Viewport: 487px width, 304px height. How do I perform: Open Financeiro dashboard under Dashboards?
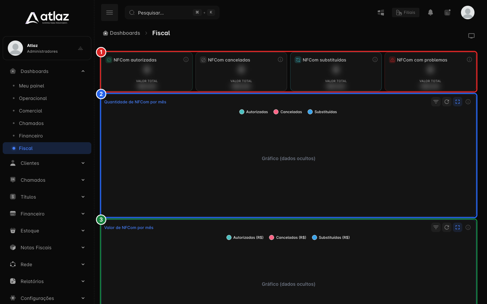point(47,136)
